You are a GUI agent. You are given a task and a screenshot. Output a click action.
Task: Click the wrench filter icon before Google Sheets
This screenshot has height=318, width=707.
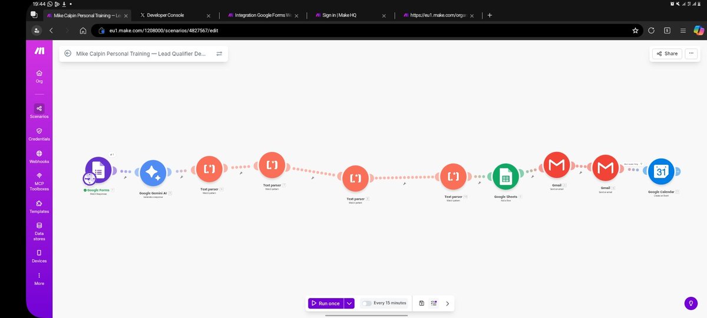click(480, 182)
